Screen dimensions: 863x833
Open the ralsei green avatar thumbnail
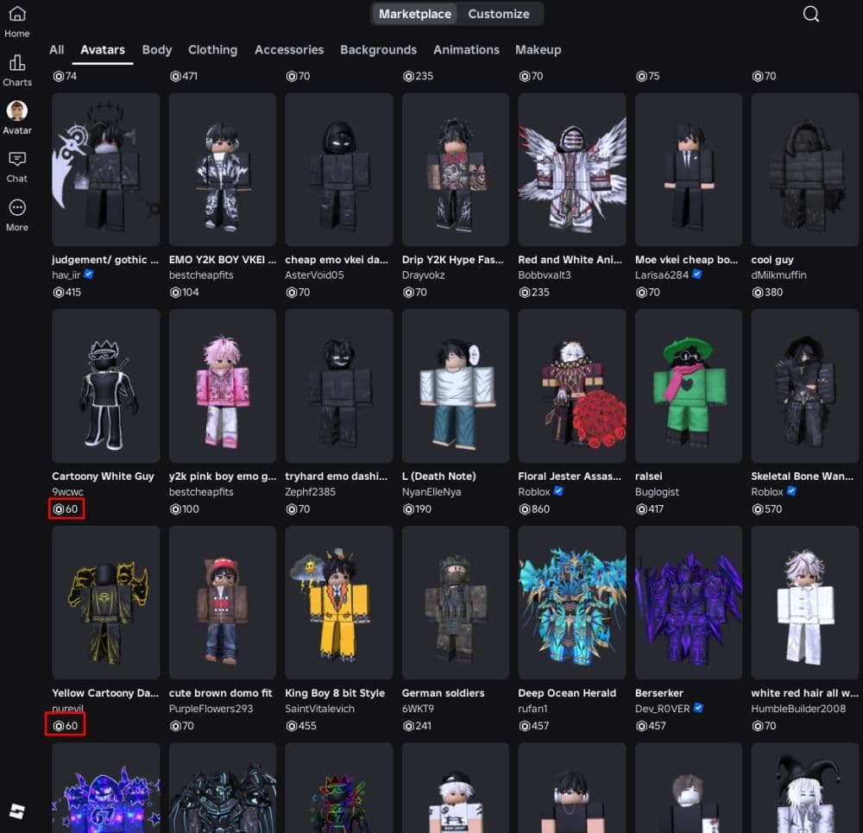click(x=689, y=386)
